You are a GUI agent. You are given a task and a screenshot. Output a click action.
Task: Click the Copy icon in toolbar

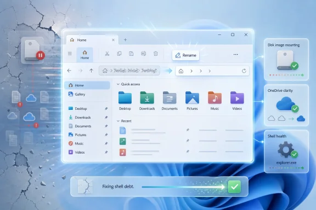coord(119,54)
